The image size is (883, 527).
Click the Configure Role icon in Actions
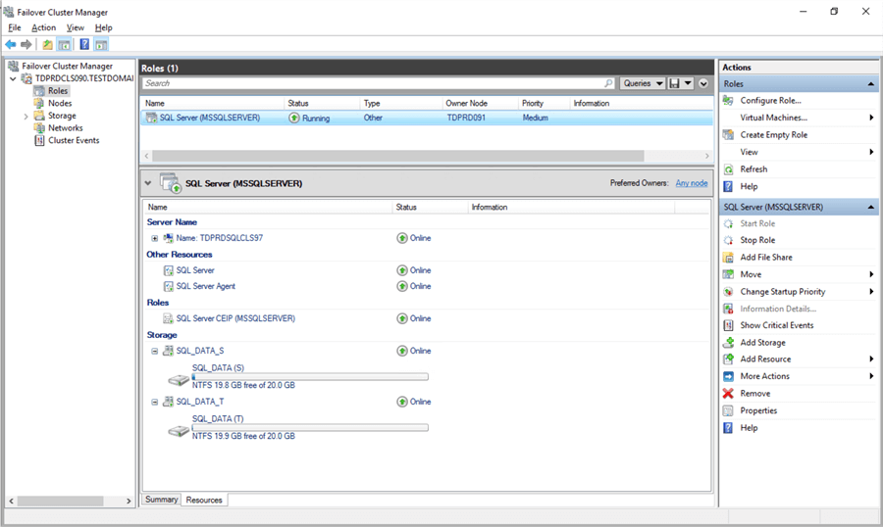pos(728,100)
